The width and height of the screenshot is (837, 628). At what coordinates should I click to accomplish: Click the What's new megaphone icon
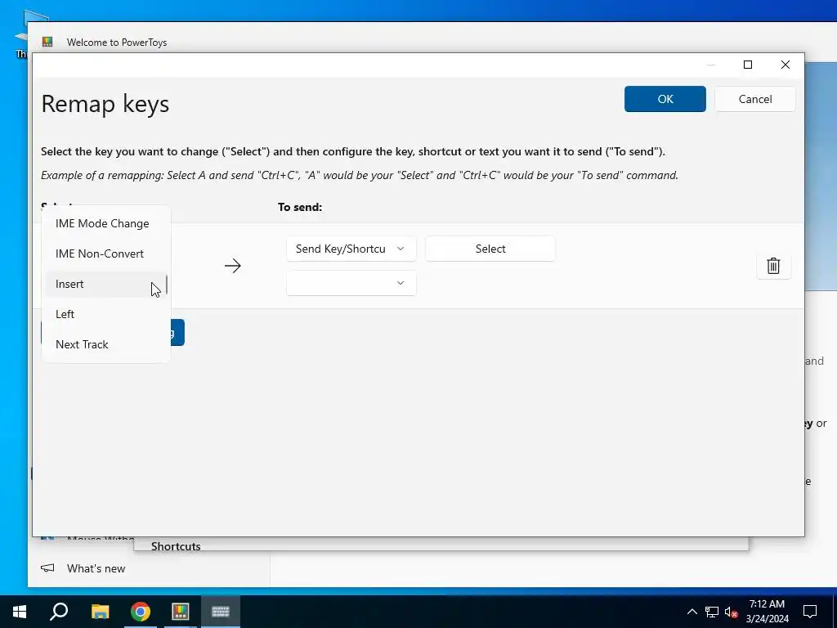pyautogui.click(x=47, y=568)
